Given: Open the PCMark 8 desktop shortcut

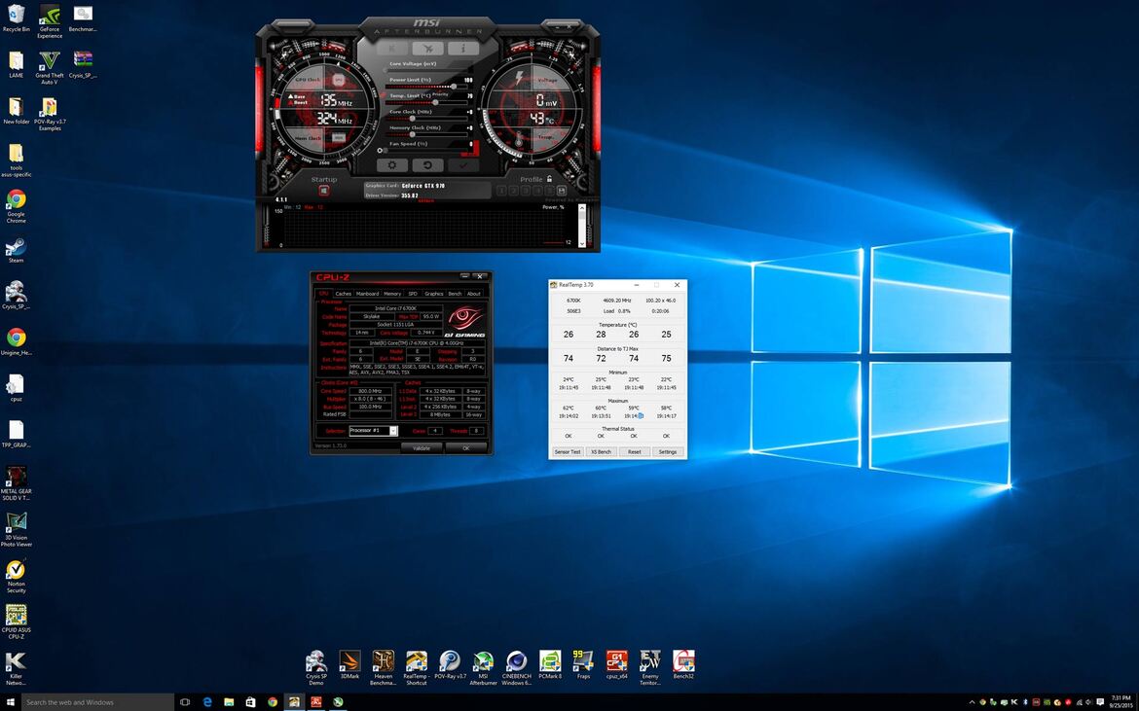Looking at the screenshot, I should pyautogui.click(x=550, y=664).
